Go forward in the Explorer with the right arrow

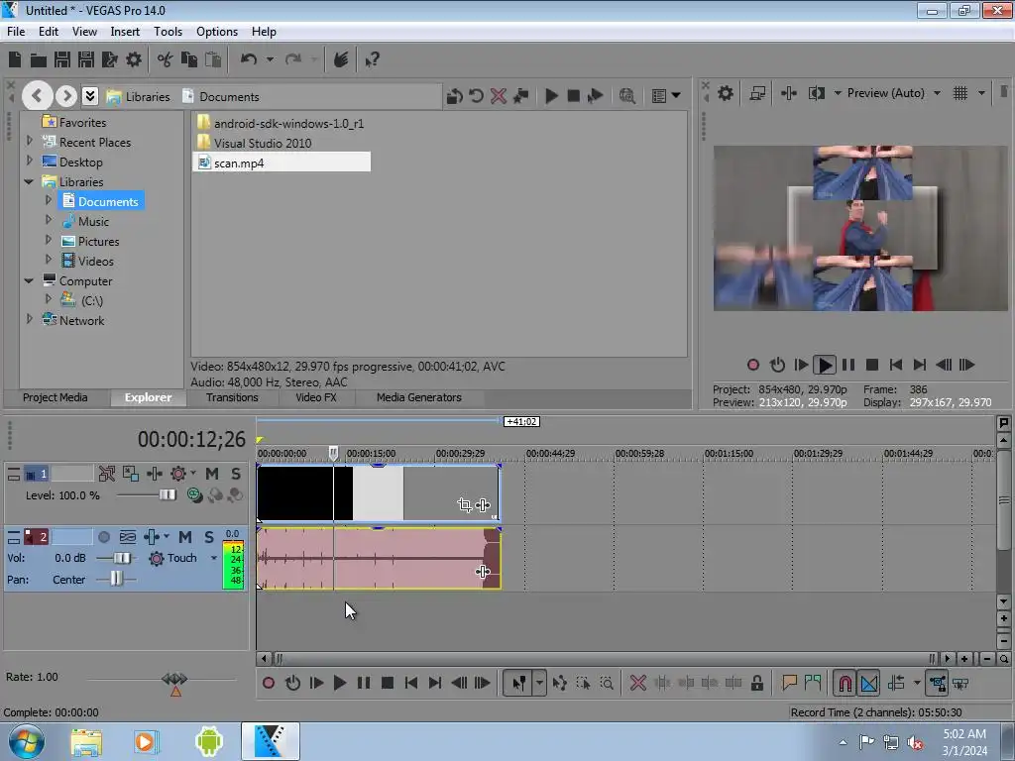(x=66, y=96)
